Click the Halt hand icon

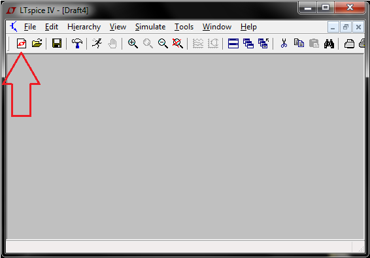click(112, 44)
